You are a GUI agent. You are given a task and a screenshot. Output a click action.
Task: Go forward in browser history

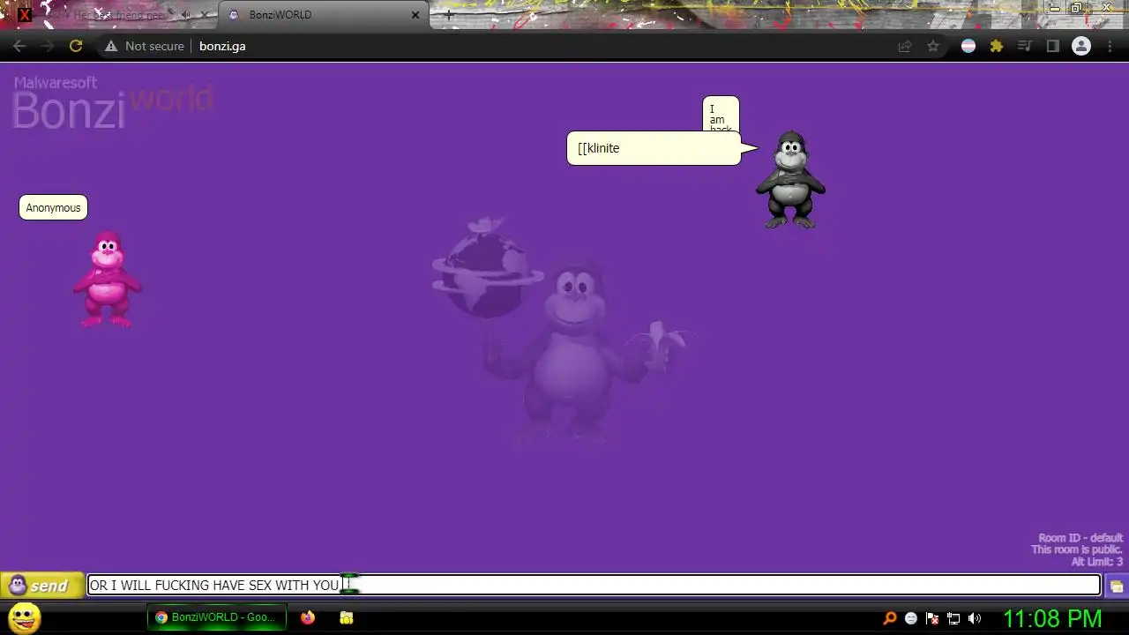(x=48, y=46)
